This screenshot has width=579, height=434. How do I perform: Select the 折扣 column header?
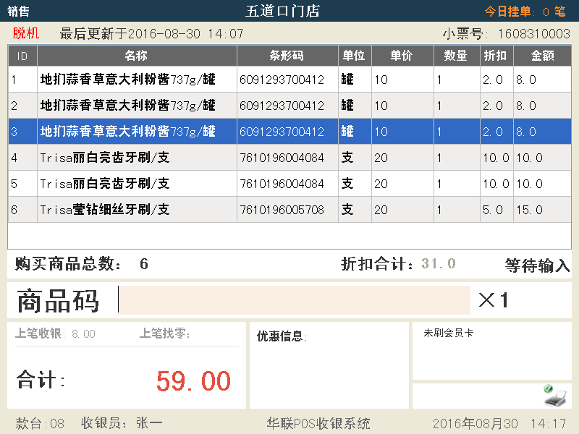tap(496, 56)
